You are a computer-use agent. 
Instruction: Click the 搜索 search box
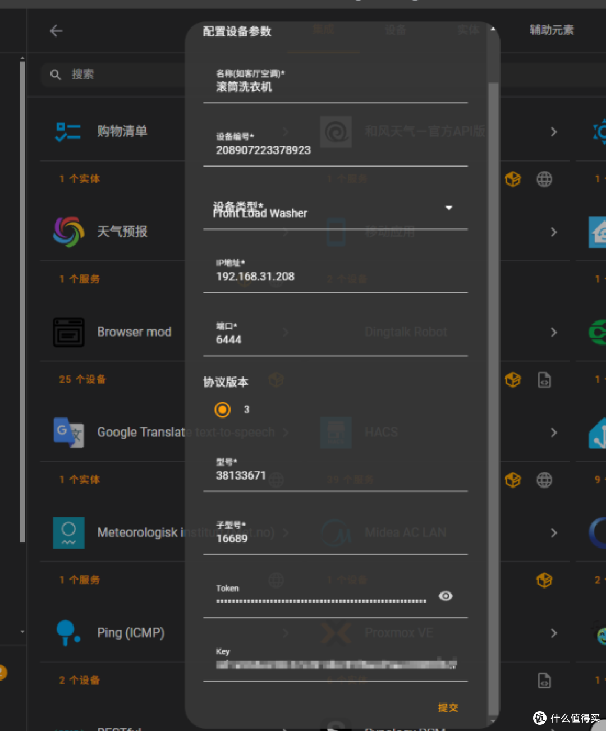pos(112,74)
